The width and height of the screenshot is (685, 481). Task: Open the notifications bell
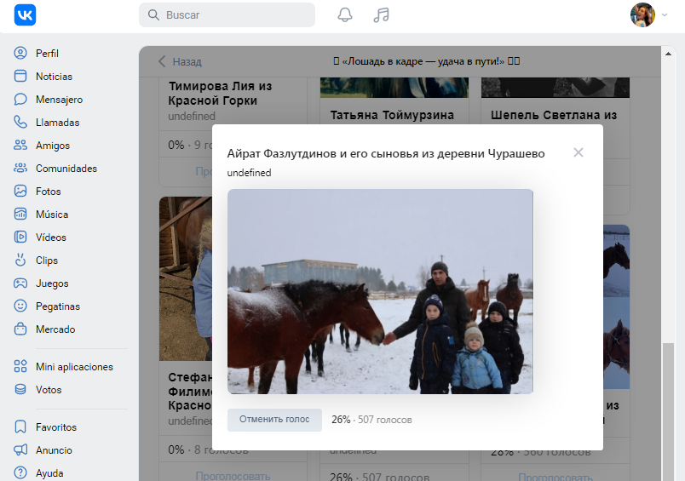[345, 14]
